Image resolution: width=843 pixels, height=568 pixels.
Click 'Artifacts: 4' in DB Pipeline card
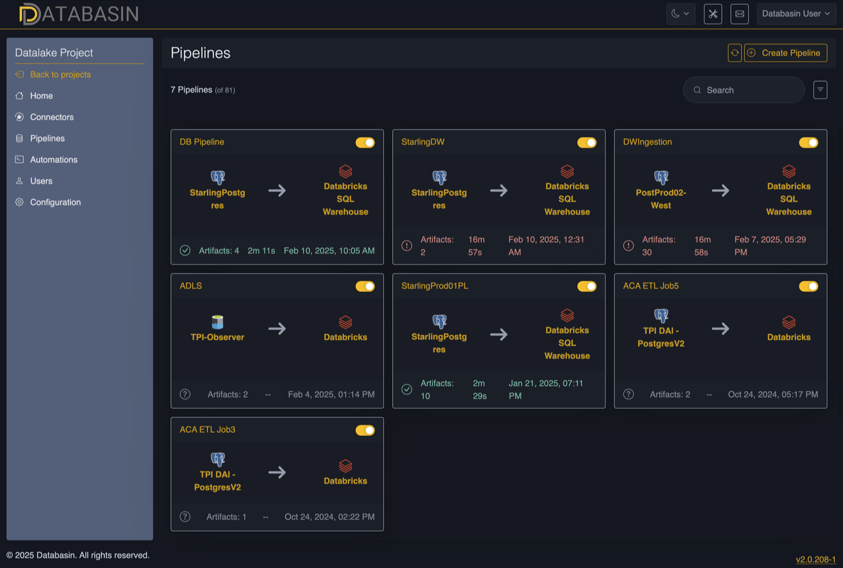click(219, 251)
